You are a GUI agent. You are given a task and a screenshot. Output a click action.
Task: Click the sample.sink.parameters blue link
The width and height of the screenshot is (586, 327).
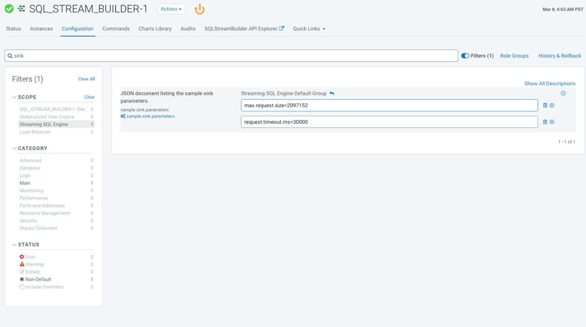point(151,116)
